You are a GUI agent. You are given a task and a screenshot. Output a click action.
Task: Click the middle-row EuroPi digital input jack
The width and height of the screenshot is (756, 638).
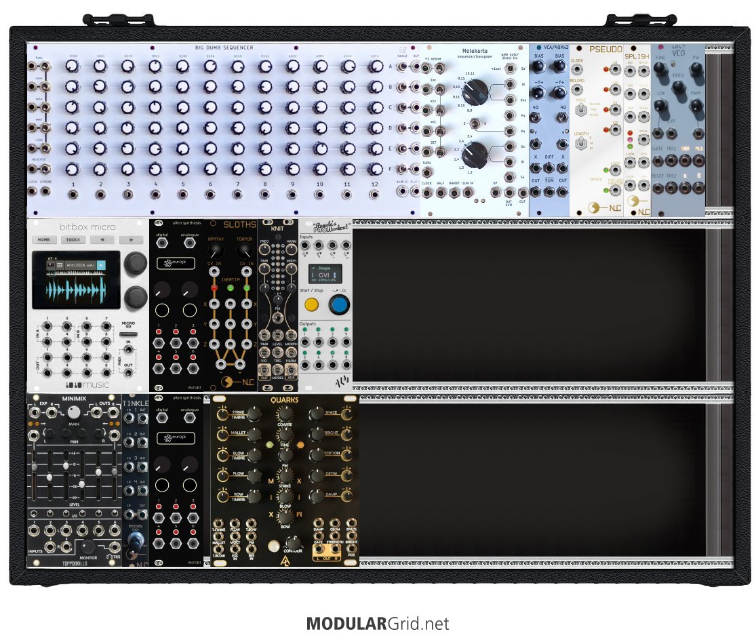click(162, 243)
